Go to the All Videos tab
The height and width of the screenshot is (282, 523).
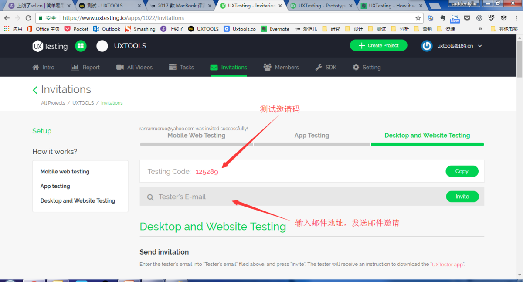click(x=134, y=67)
